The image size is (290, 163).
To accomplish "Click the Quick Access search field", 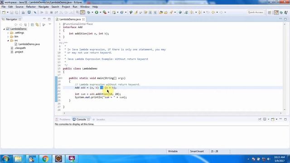I will (255, 12).
